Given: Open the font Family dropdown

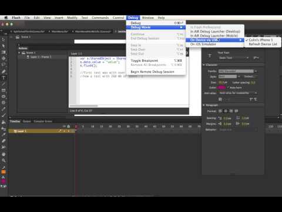Looking at the screenshot, I should 238,71.
